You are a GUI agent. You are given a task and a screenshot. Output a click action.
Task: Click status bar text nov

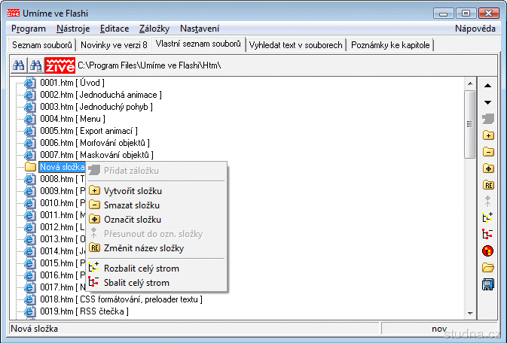click(x=439, y=329)
